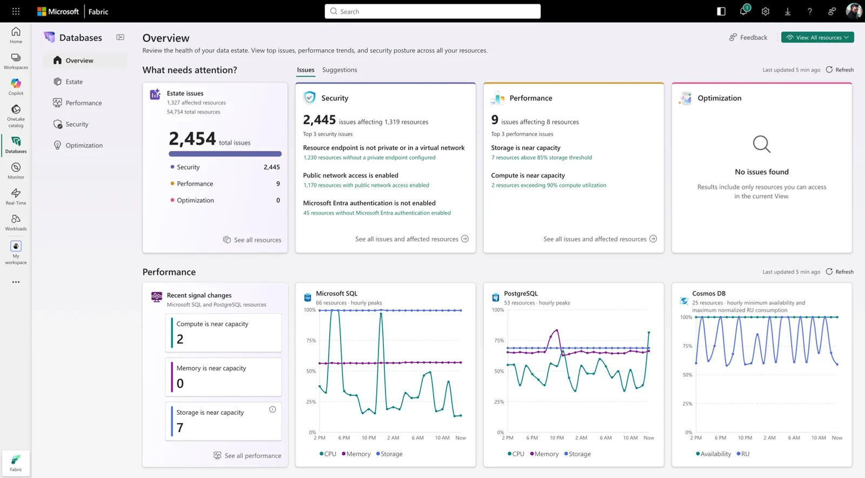This screenshot has width=865, height=478.
Task: Open the user profile avatar
Action: pos(854,11)
